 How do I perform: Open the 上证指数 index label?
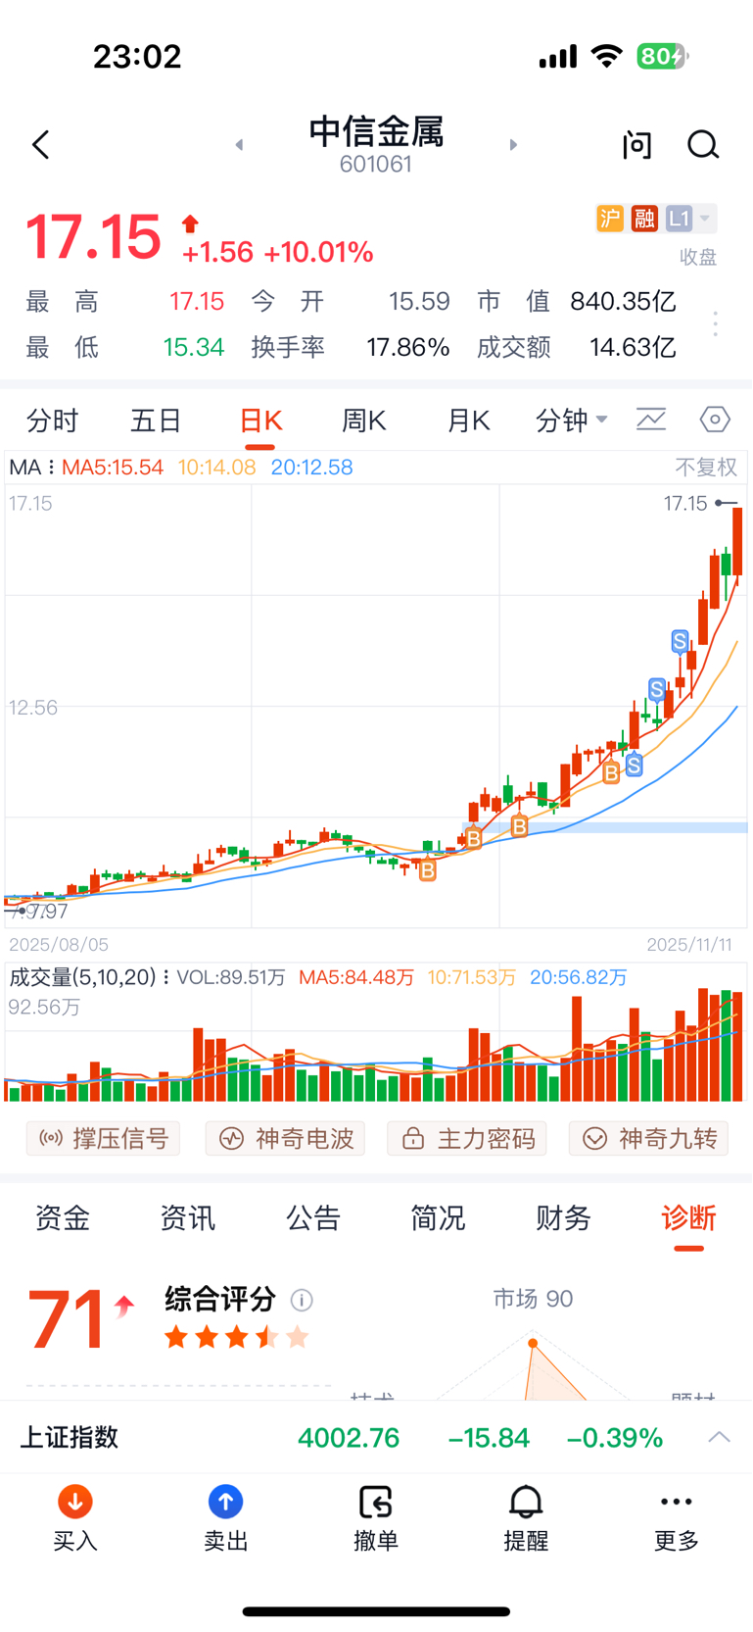tap(70, 1438)
